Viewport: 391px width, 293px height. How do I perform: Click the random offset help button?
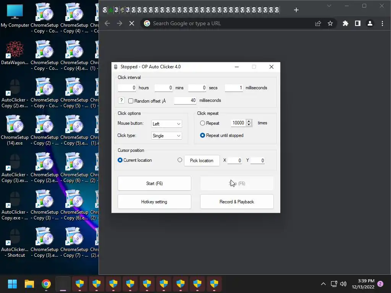(x=121, y=100)
